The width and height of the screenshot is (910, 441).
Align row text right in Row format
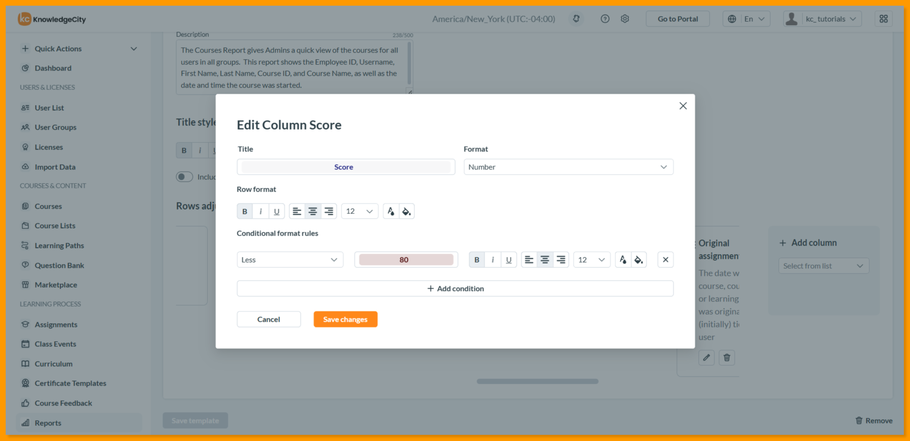click(329, 212)
